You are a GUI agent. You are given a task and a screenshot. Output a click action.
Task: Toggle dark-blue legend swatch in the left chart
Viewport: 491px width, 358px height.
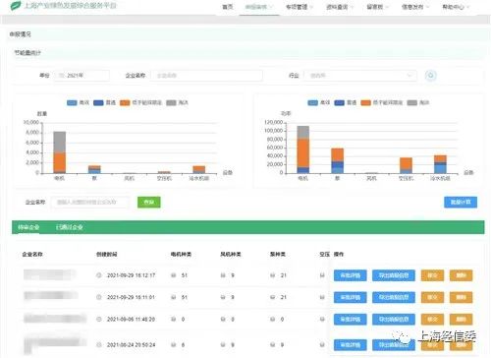[98, 103]
